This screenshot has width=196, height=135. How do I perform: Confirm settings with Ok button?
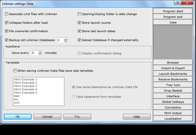tap(18, 117)
